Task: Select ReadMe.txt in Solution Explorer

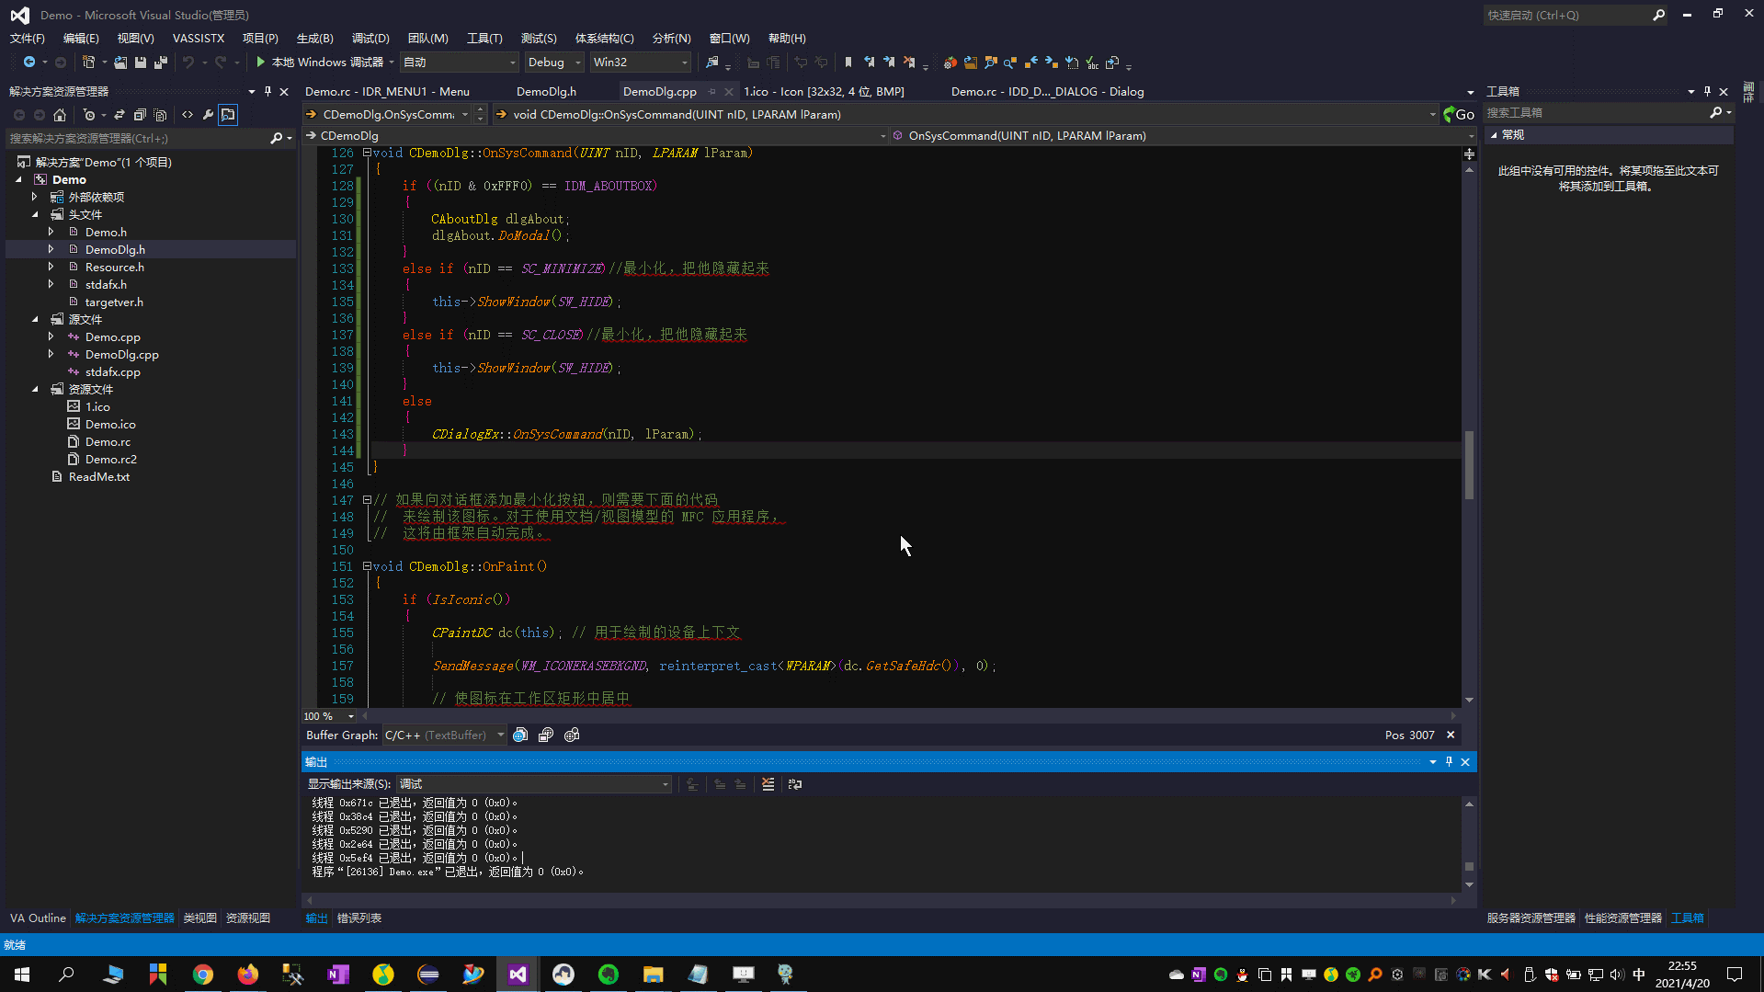Action: (98, 477)
